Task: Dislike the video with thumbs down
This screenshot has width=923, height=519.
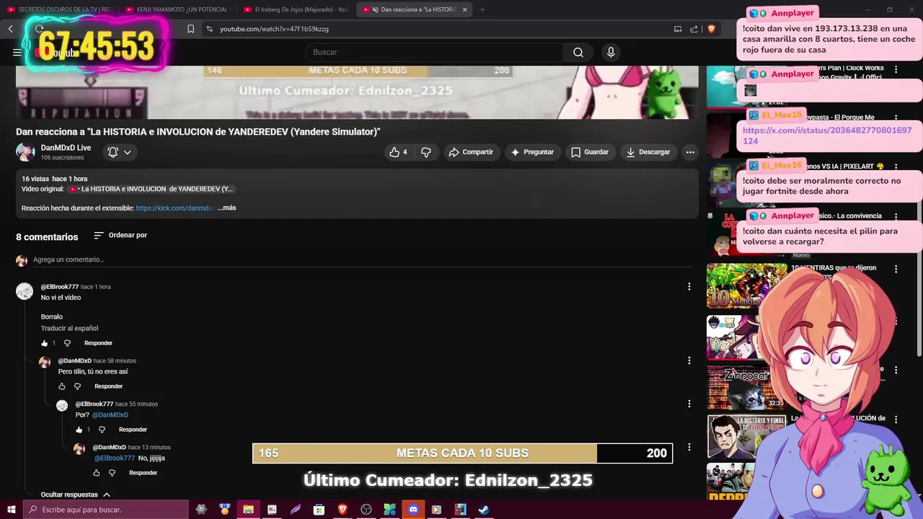Action: coord(426,152)
